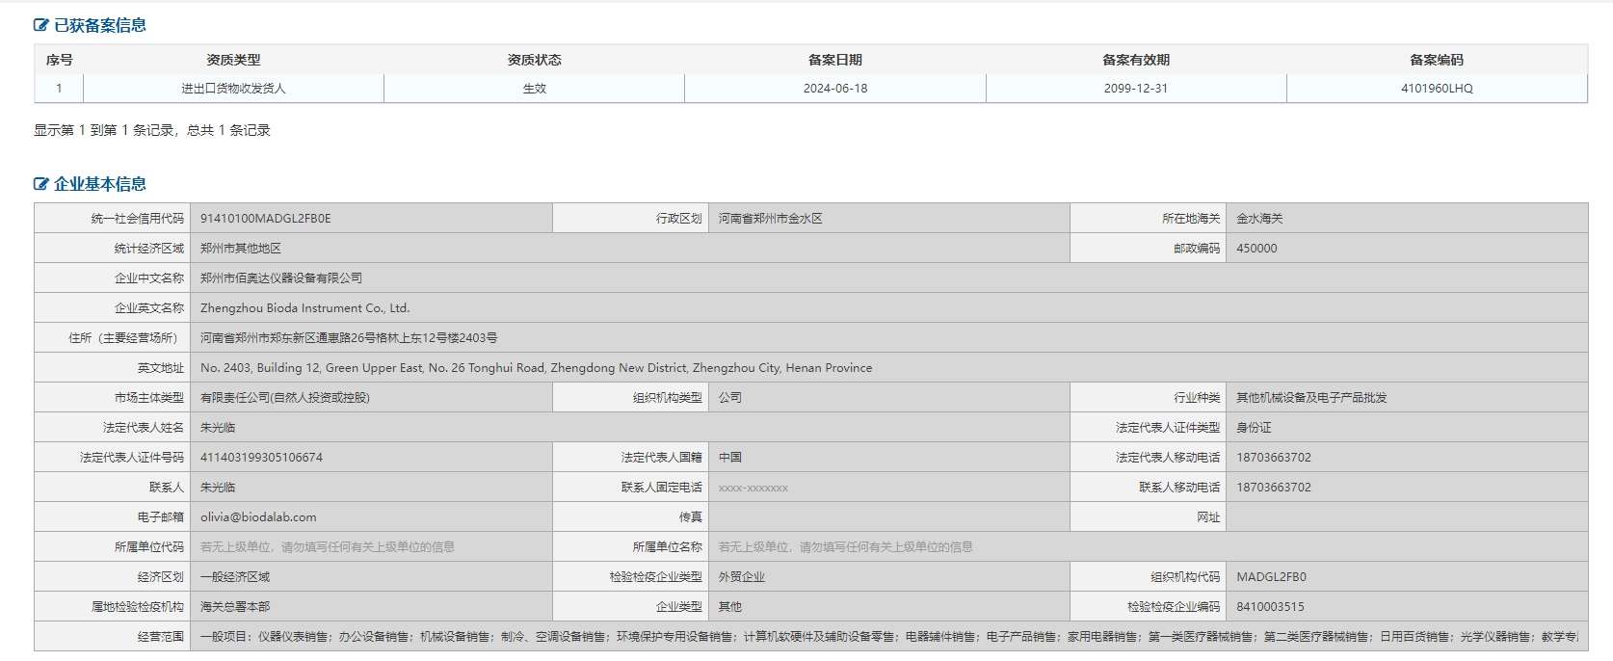Click the 序号 column header

(59, 60)
